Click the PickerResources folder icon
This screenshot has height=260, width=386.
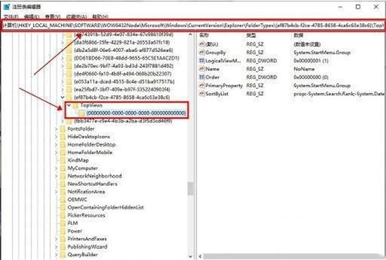click(63, 215)
